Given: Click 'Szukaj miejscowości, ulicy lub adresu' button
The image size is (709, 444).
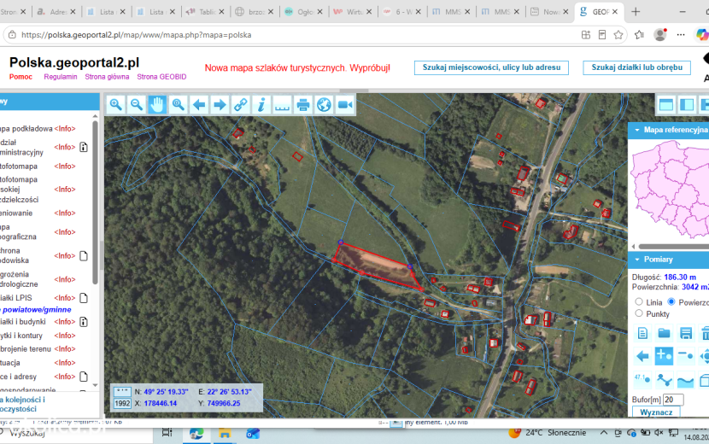Looking at the screenshot, I should (491, 67).
